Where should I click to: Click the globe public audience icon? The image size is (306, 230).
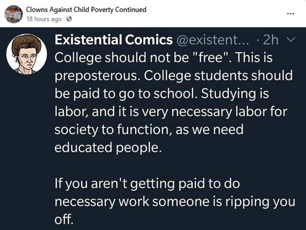coord(69,19)
